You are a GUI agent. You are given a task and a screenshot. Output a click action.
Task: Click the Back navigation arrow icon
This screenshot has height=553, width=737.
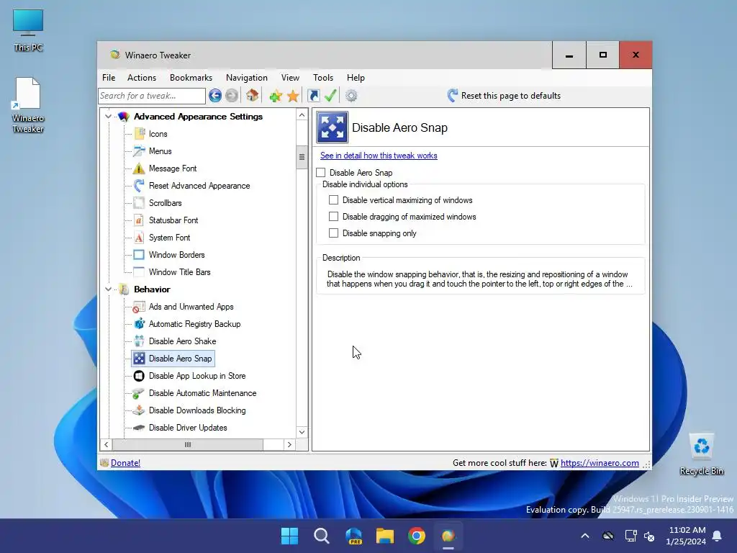[214, 96]
